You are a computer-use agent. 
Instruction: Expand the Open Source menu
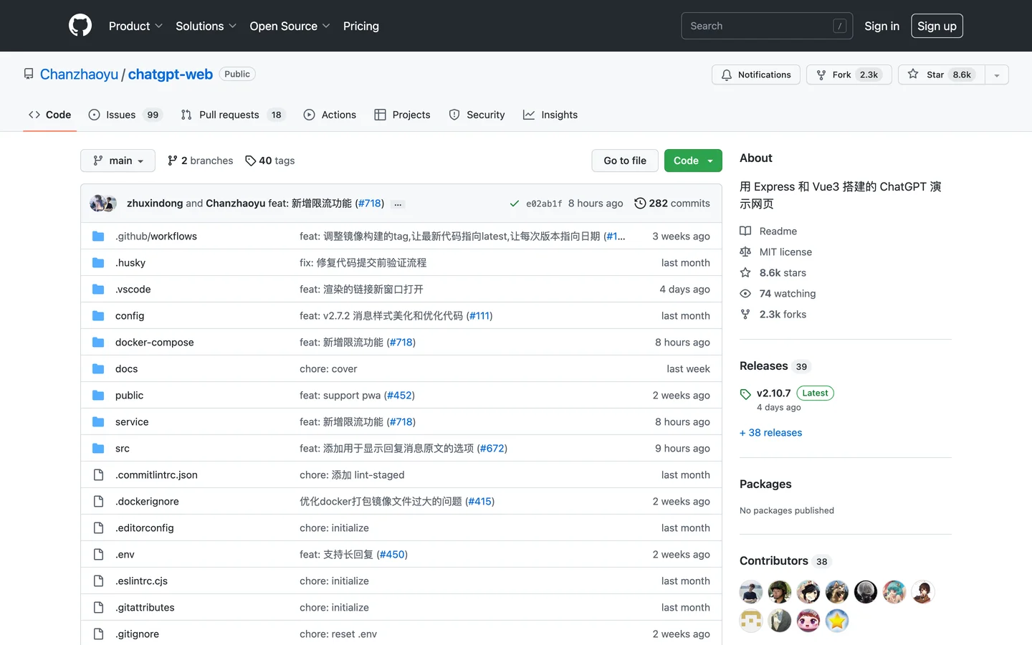click(290, 26)
